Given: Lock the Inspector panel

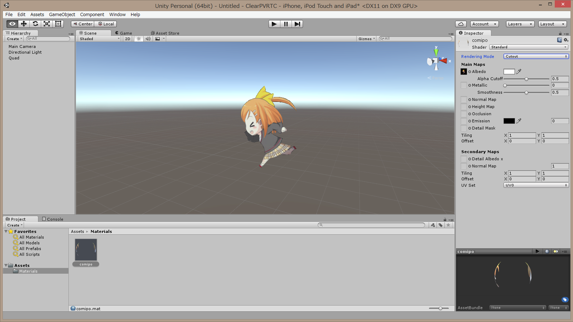Looking at the screenshot, I should [560, 33].
